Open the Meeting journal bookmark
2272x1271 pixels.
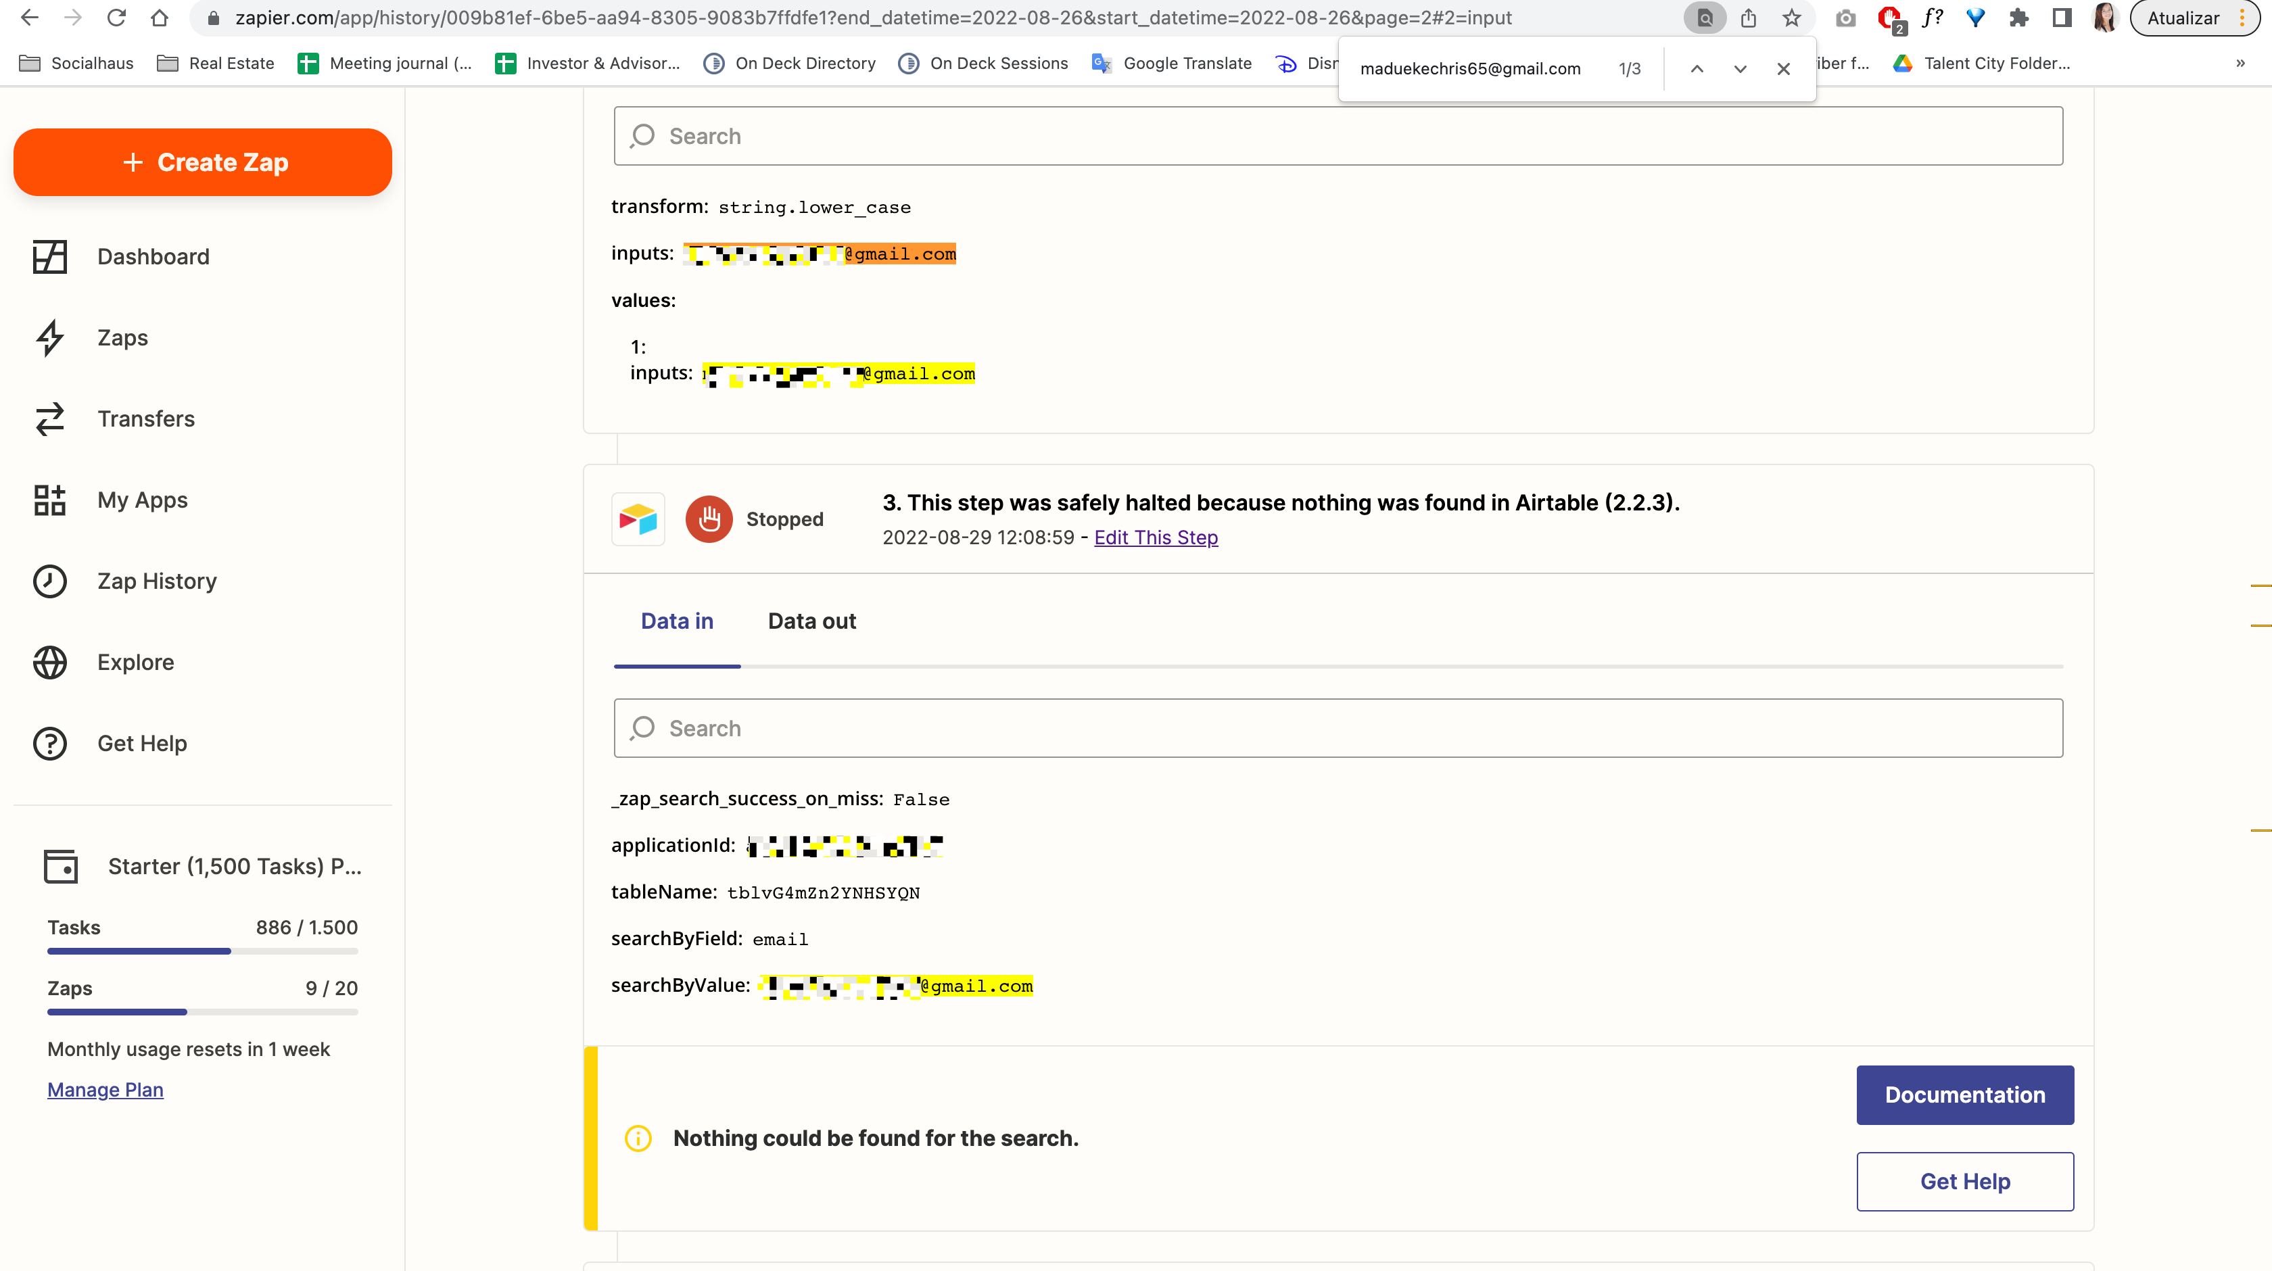tap(385, 64)
